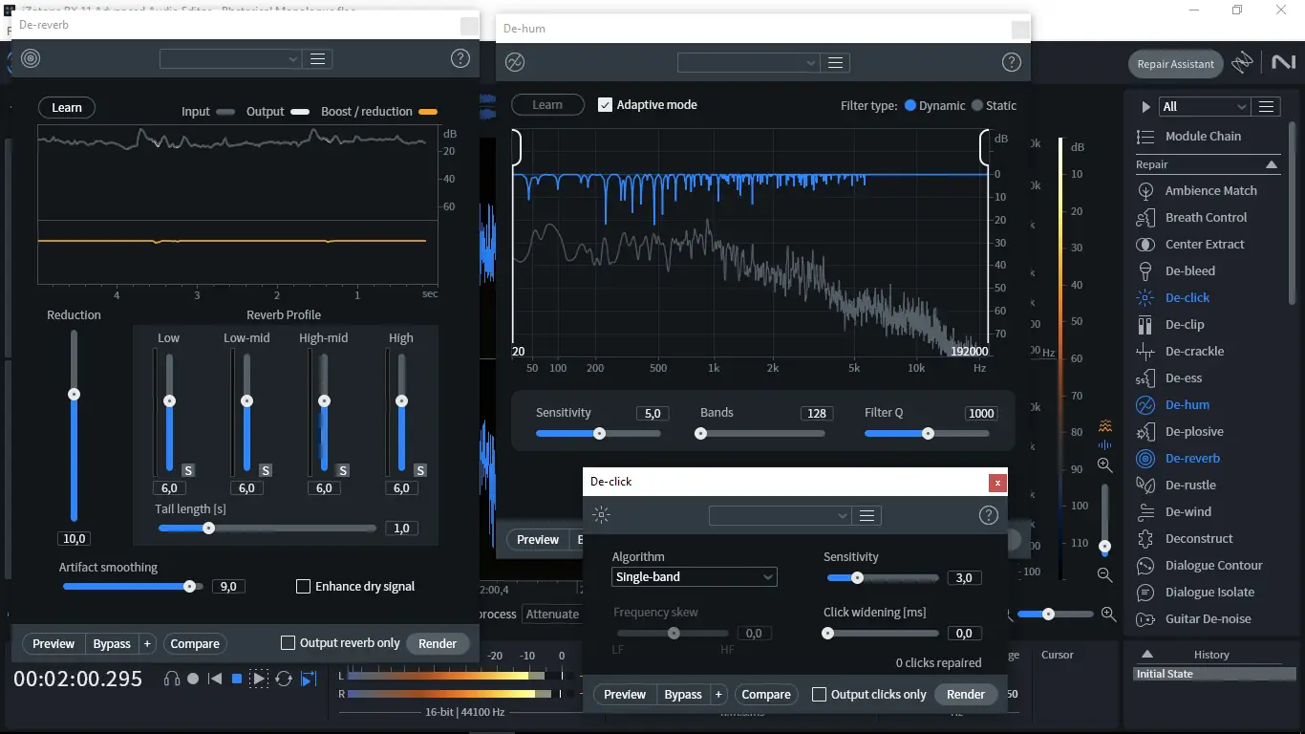The image size is (1305, 734).
Task: Open the De-click preset menu
Action: pos(867,515)
